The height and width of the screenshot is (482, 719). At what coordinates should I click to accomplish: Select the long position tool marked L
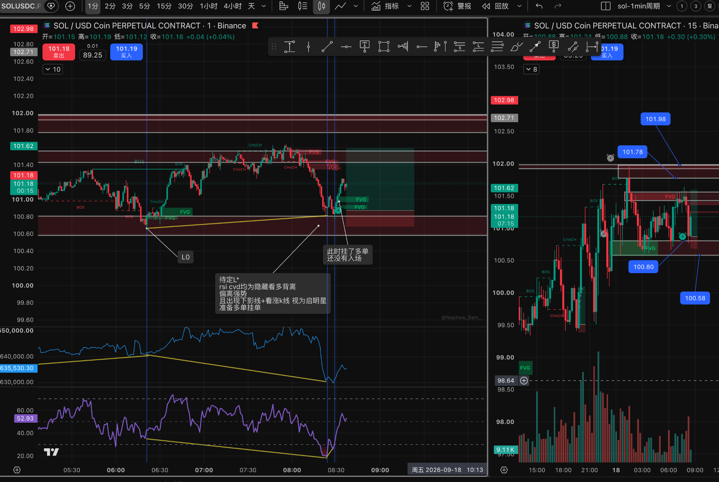click(478, 47)
